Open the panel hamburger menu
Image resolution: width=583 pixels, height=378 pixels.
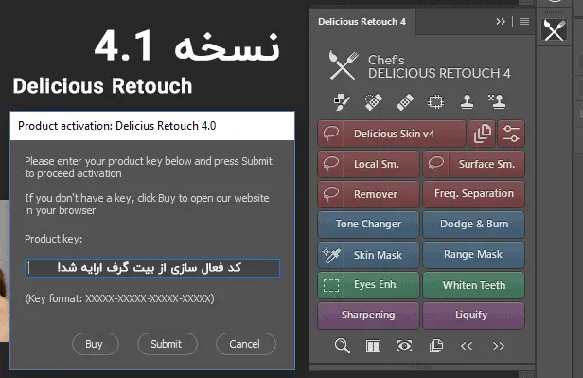pyautogui.click(x=524, y=22)
